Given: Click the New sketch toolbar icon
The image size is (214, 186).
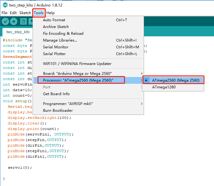Looking at the screenshot, I should 23,22.
